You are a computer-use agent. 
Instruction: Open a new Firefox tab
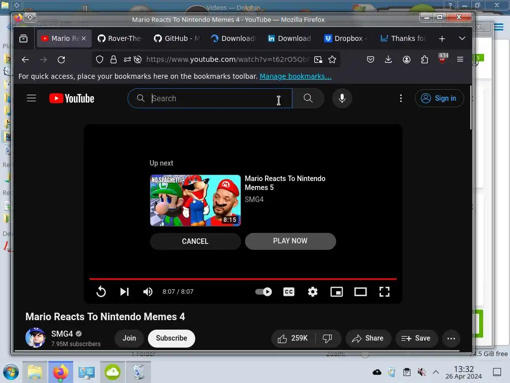click(442, 39)
